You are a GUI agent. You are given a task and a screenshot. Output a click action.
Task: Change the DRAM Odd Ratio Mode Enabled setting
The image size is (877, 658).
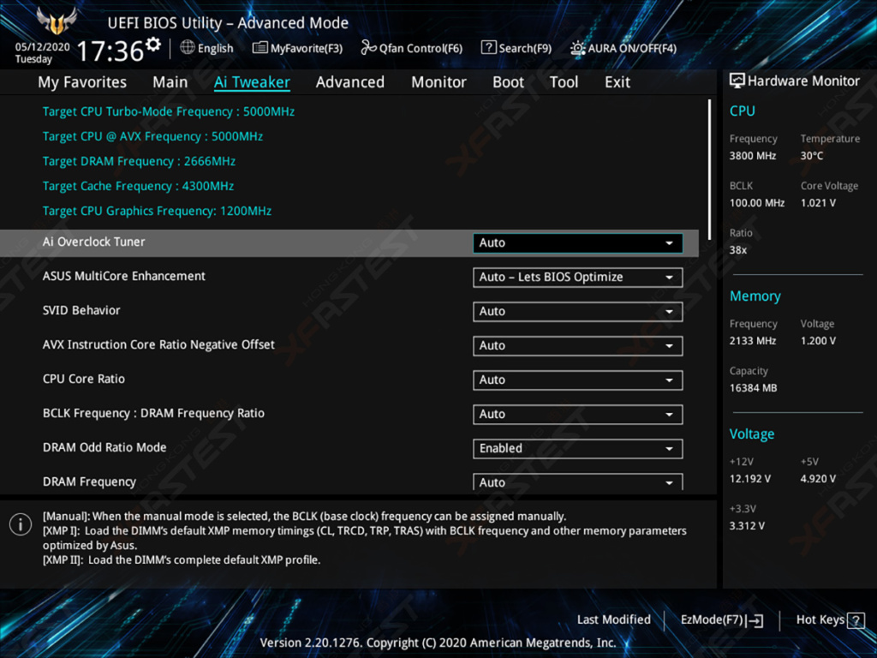[577, 448]
